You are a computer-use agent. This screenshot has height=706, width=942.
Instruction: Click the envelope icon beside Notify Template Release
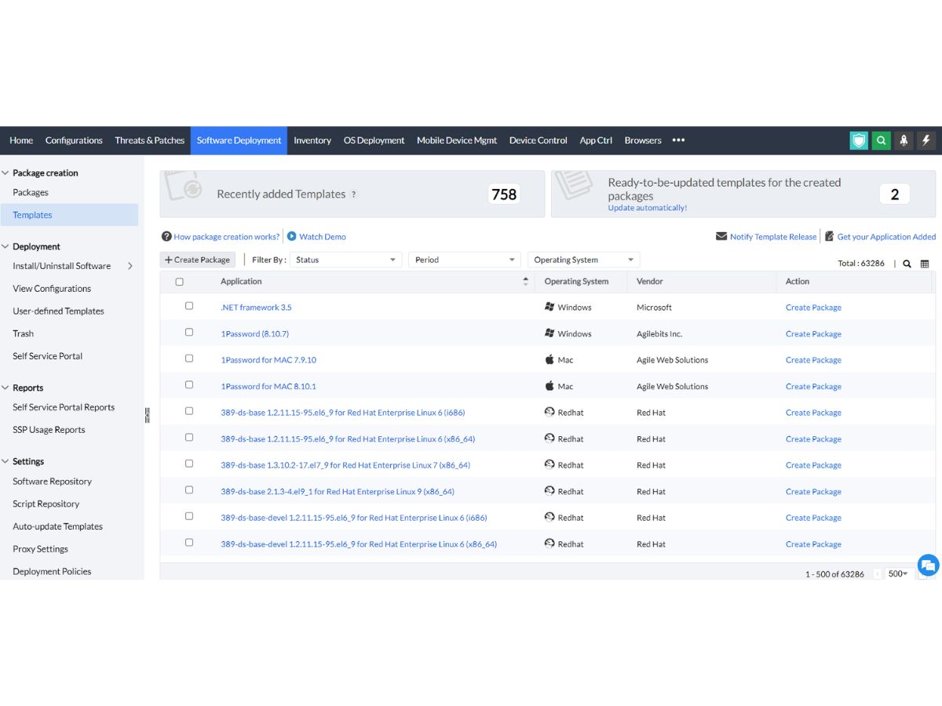coord(721,236)
